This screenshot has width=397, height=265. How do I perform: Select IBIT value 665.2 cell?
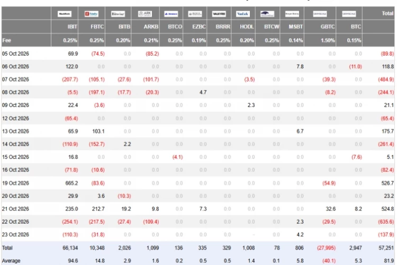click(x=71, y=183)
